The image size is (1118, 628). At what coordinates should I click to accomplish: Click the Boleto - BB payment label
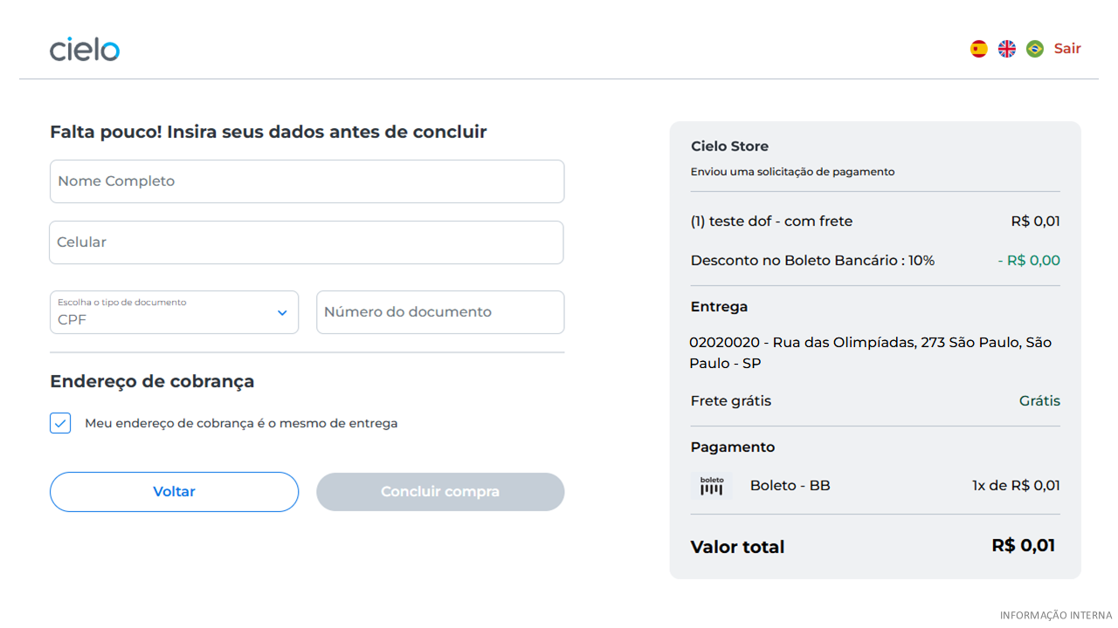[x=790, y=486]
